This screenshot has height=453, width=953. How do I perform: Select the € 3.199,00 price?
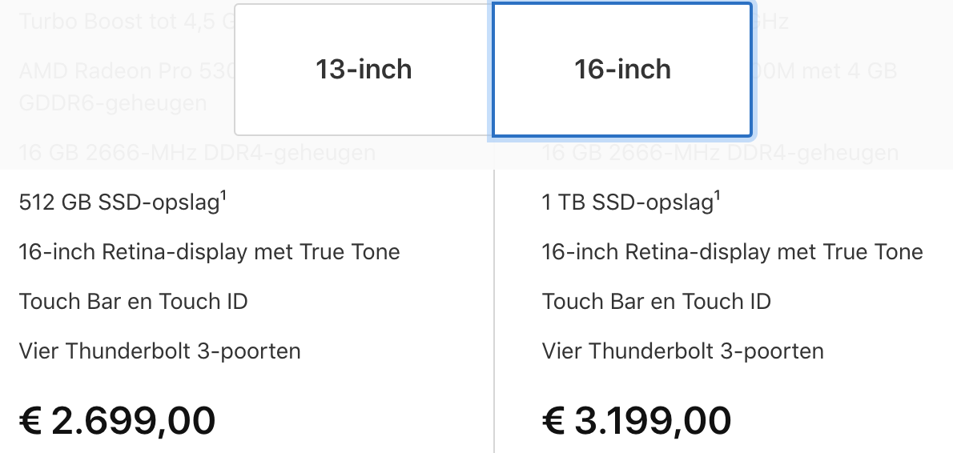coord(637,420)
